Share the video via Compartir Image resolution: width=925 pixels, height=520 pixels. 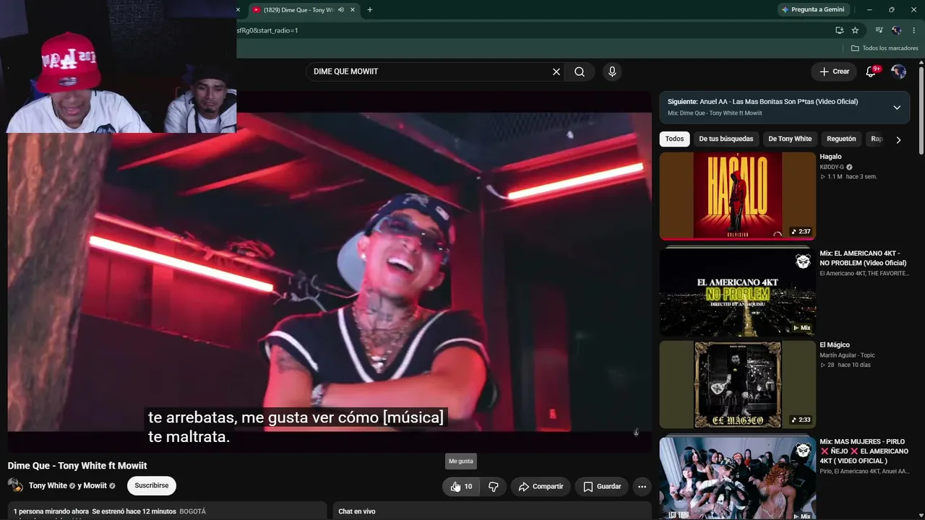point(541,486)
